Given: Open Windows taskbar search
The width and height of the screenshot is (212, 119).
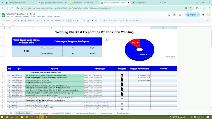Looking at the screenshot, I should pyautogui.click(x=7, y=117).
